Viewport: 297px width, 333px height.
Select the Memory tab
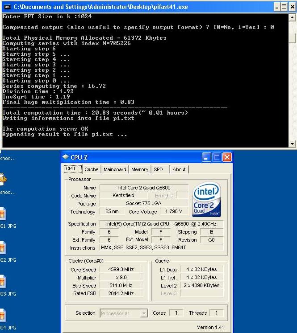tap(140, 169)
